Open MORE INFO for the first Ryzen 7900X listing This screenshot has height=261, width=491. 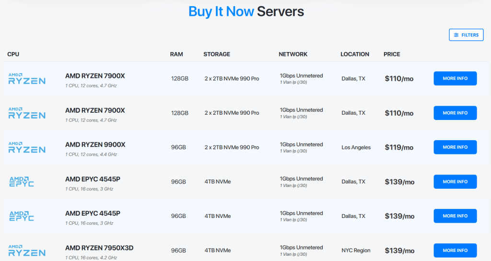tap(455, 78)
